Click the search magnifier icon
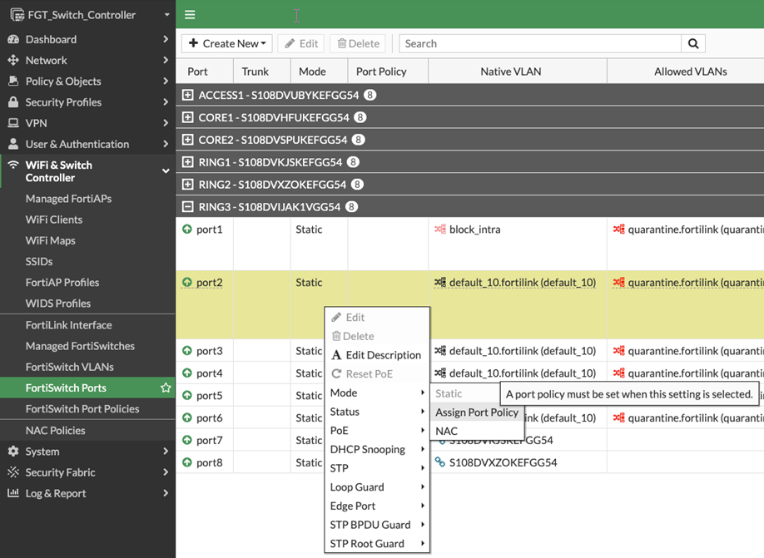 pos(693,44)
